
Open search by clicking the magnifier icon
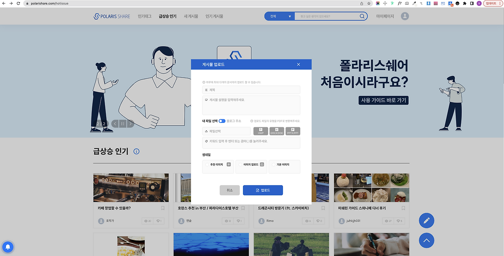(361, 16)
